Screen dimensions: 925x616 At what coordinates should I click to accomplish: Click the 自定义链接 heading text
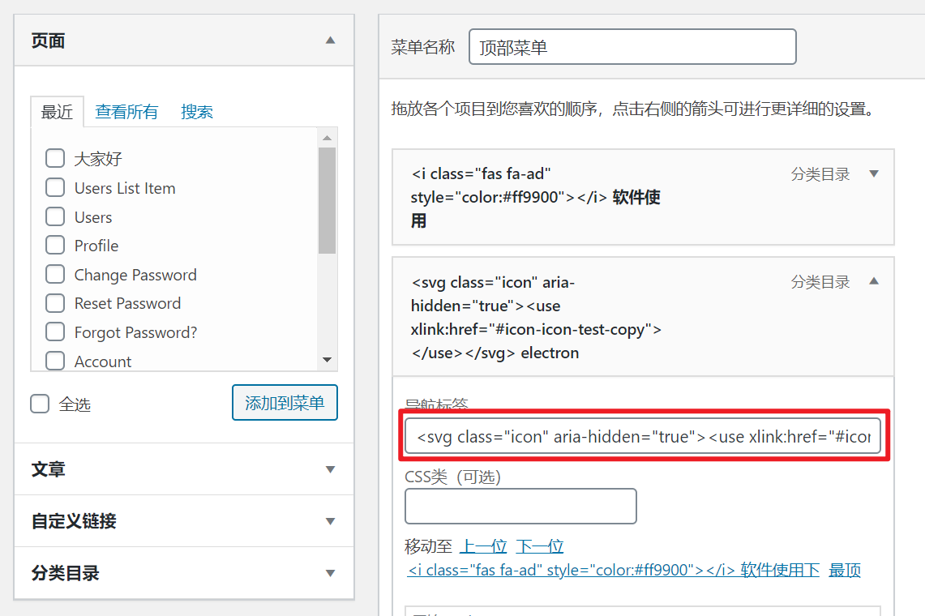74,522
